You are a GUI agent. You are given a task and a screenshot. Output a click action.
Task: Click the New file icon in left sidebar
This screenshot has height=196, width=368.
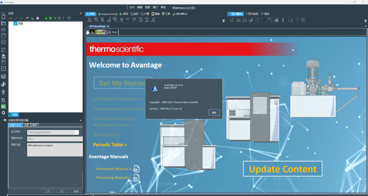(x=3, y=17)
